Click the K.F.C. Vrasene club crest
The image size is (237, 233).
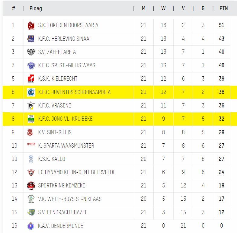(31, 106)
